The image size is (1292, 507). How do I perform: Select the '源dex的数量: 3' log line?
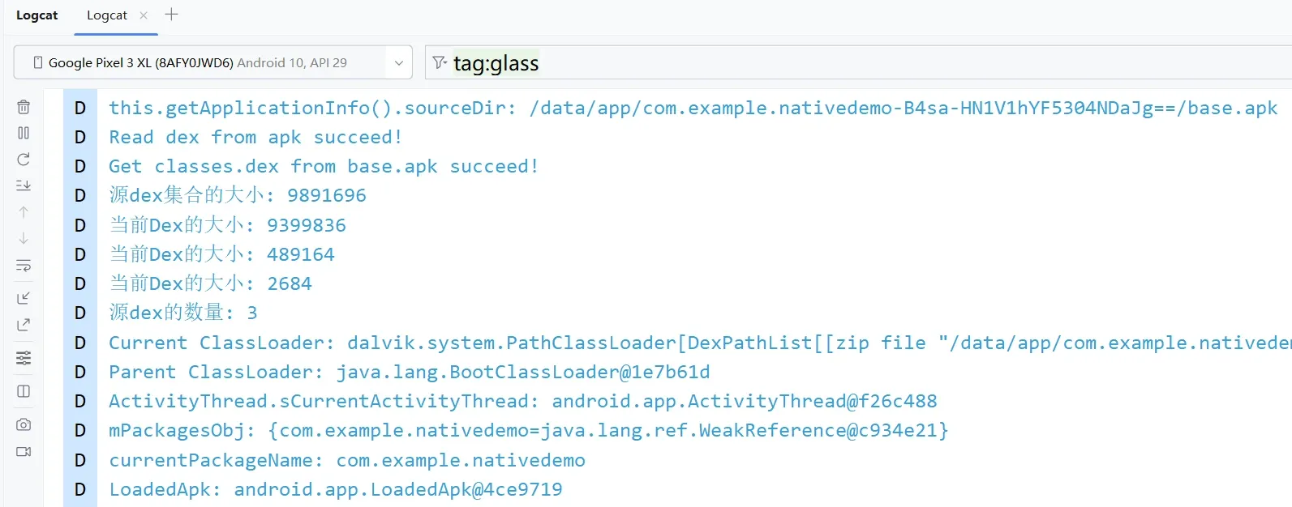pyautogui.click(x=182, y=313)
